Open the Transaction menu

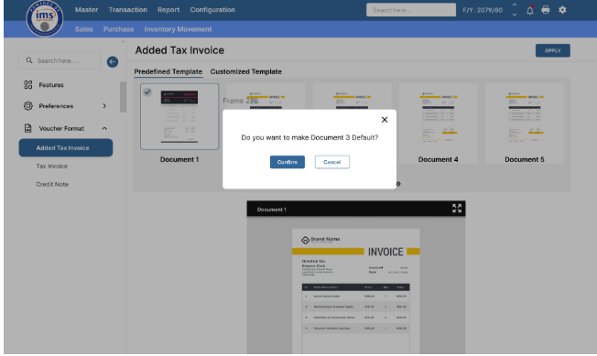[128, 10]
